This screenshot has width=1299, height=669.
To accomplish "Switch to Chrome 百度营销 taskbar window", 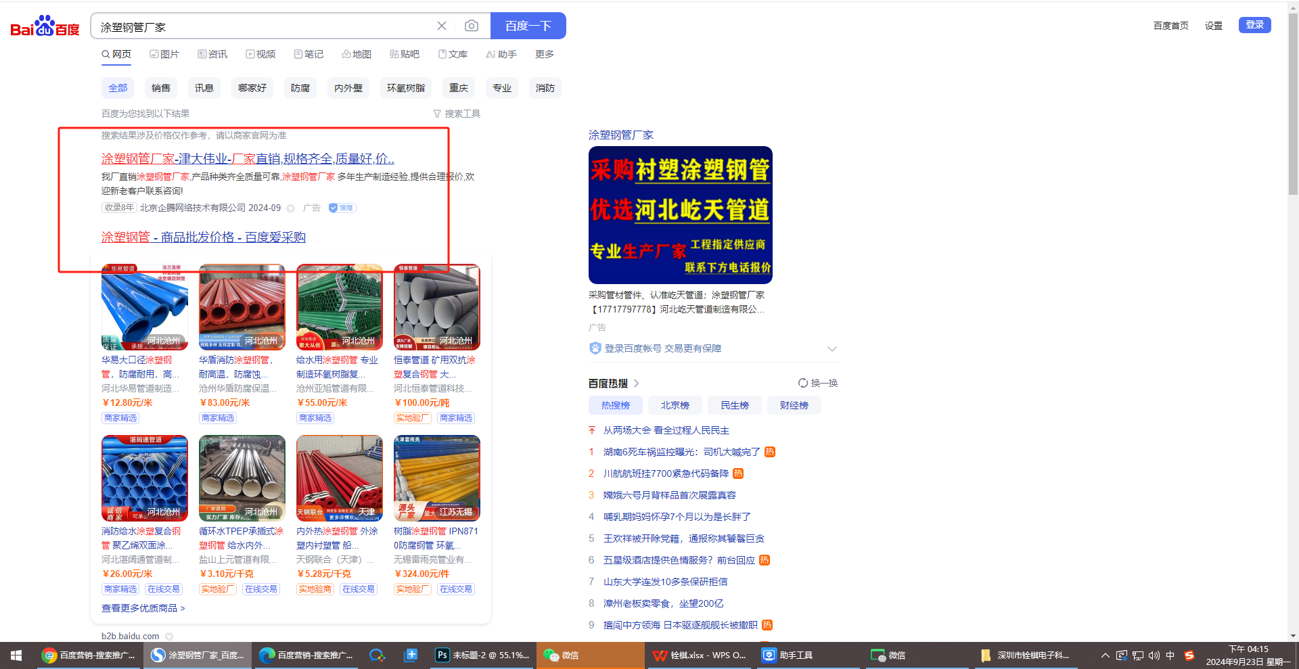I will [89, 655].
